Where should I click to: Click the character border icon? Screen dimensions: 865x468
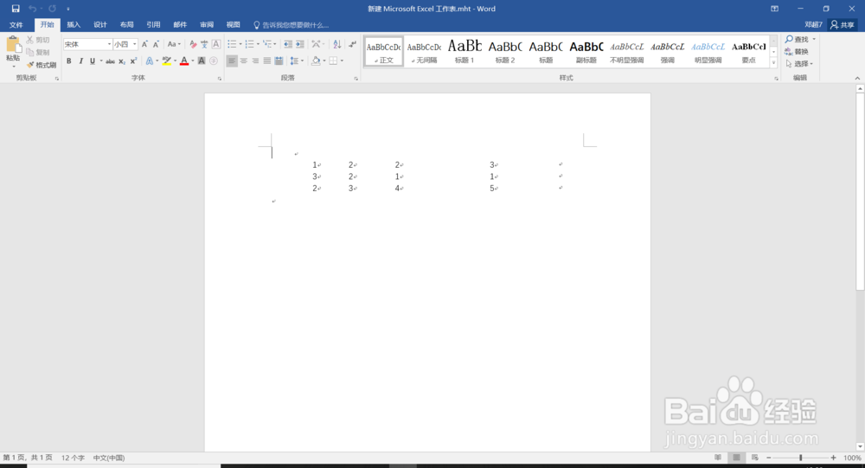pyautogui.click(x=215, y=44)
